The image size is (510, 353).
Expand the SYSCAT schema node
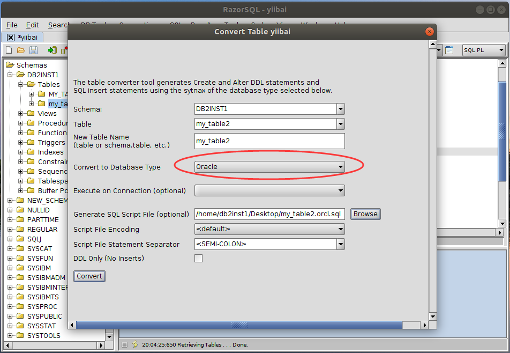tap(10, 248)
